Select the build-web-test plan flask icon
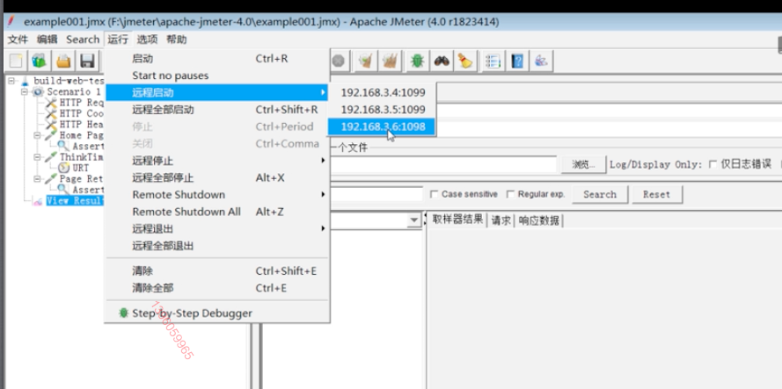782x389 pixels. pyautogui.click(x=25, y=81)
